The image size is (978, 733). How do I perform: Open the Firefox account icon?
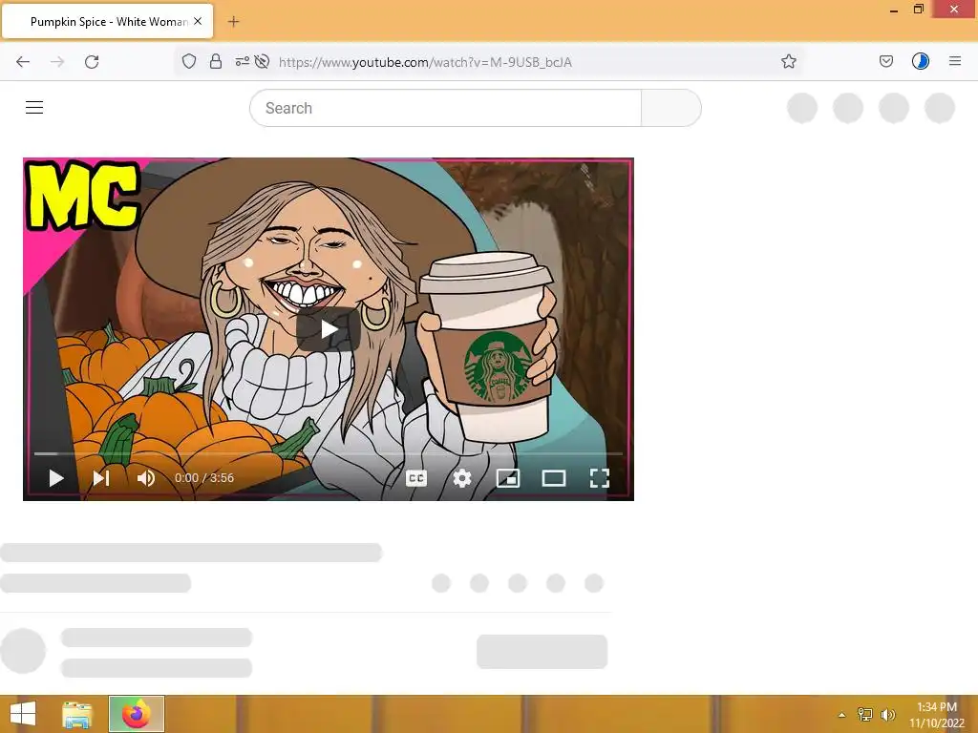click(x=921, y=61)
